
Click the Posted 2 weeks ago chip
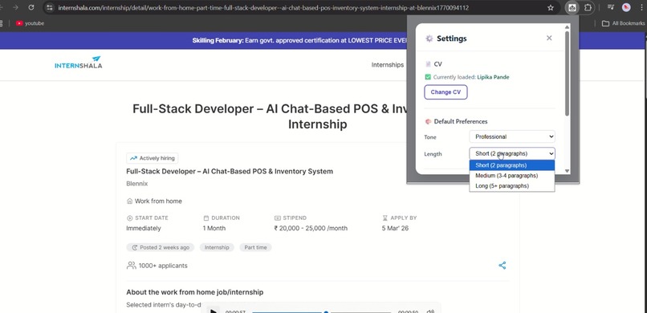coord(160,247)
